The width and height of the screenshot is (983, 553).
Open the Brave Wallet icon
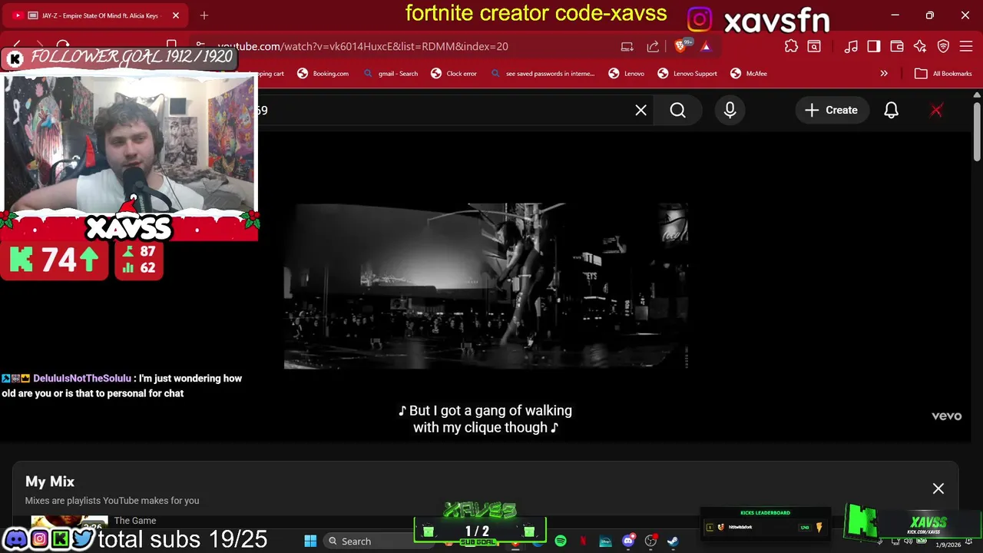pyautogui.click(x=897, y=46)
